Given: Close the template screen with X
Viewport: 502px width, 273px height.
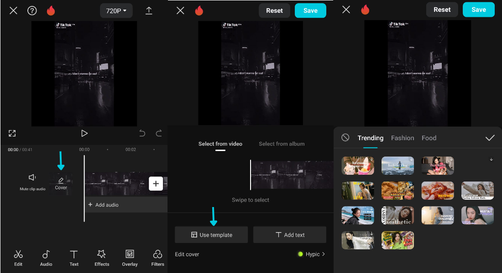Looking at the screenshot, I should click(x=346, y=10).
